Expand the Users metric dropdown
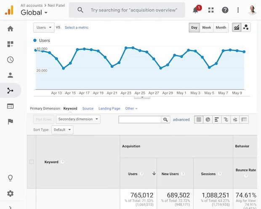The image size is (261, 209). [x=44, y=27]
